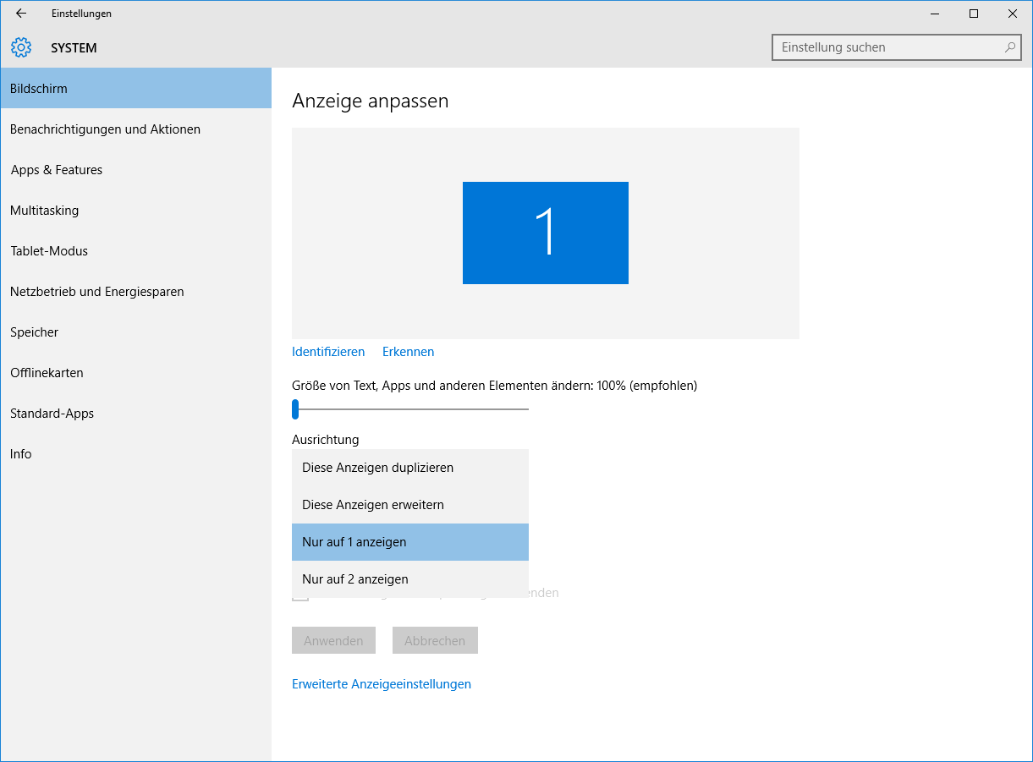Image resolution: width=1033 pixels, height=762 pixels.
Task: Select display 1 monitor tile
Action: tap(546, 233)
